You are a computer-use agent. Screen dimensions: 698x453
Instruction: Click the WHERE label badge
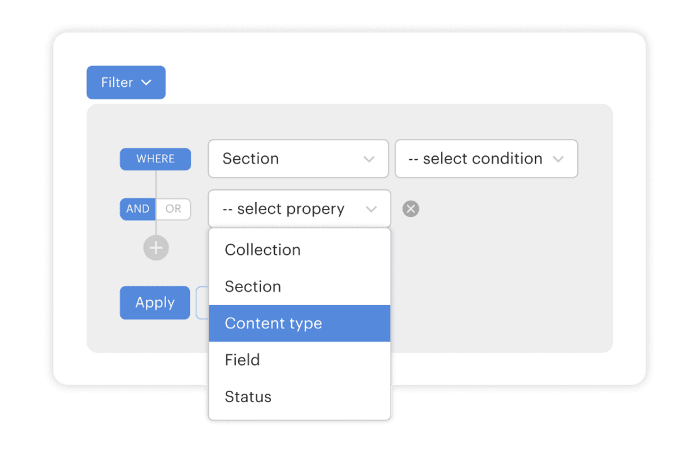155,159
